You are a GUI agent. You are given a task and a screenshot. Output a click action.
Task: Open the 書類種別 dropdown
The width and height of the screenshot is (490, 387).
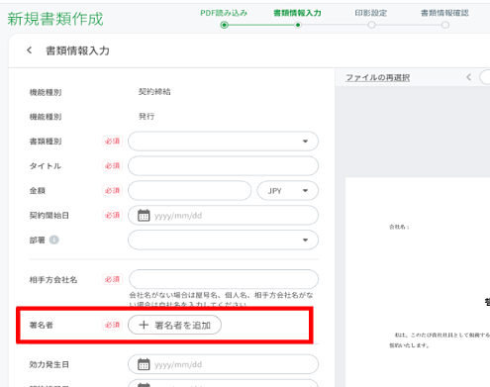pos(223,142)
